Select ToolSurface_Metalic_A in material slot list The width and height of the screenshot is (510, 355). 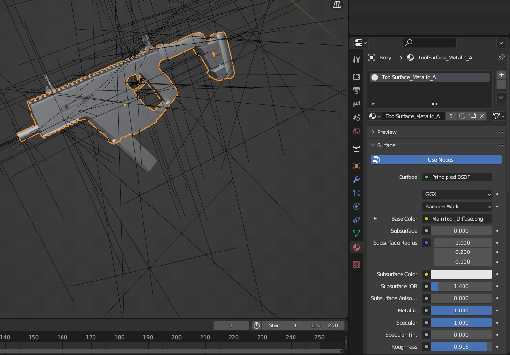(x=429, y=77)
